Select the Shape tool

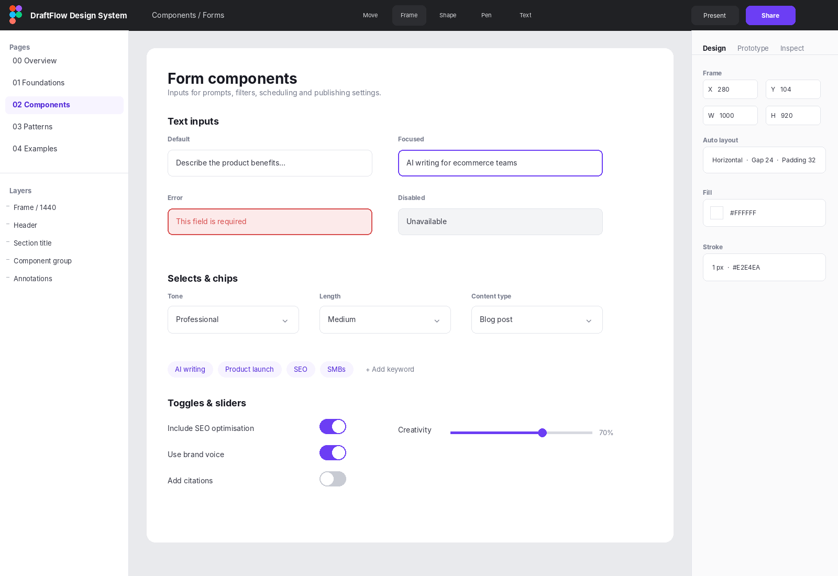pyautogui.click(x=448, y=15)
